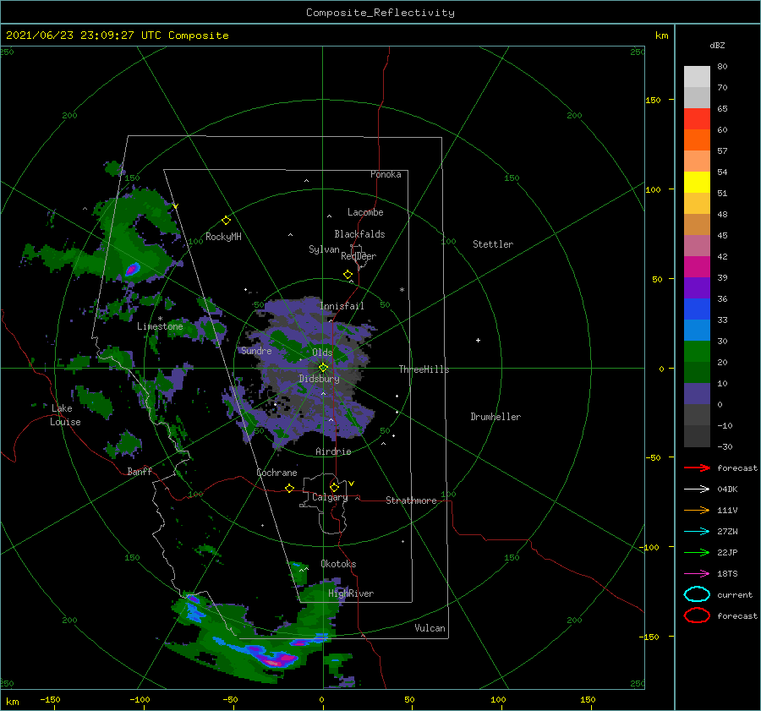Click the Drumheller label
Screen dimensions: 761x711
495,417
